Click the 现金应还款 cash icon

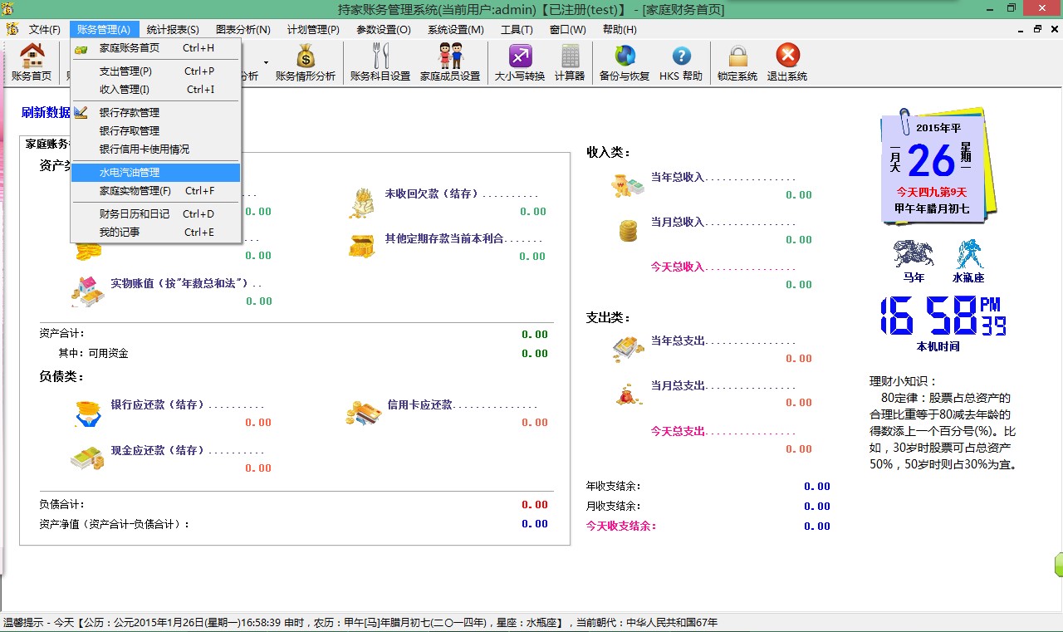click(87, 458)
